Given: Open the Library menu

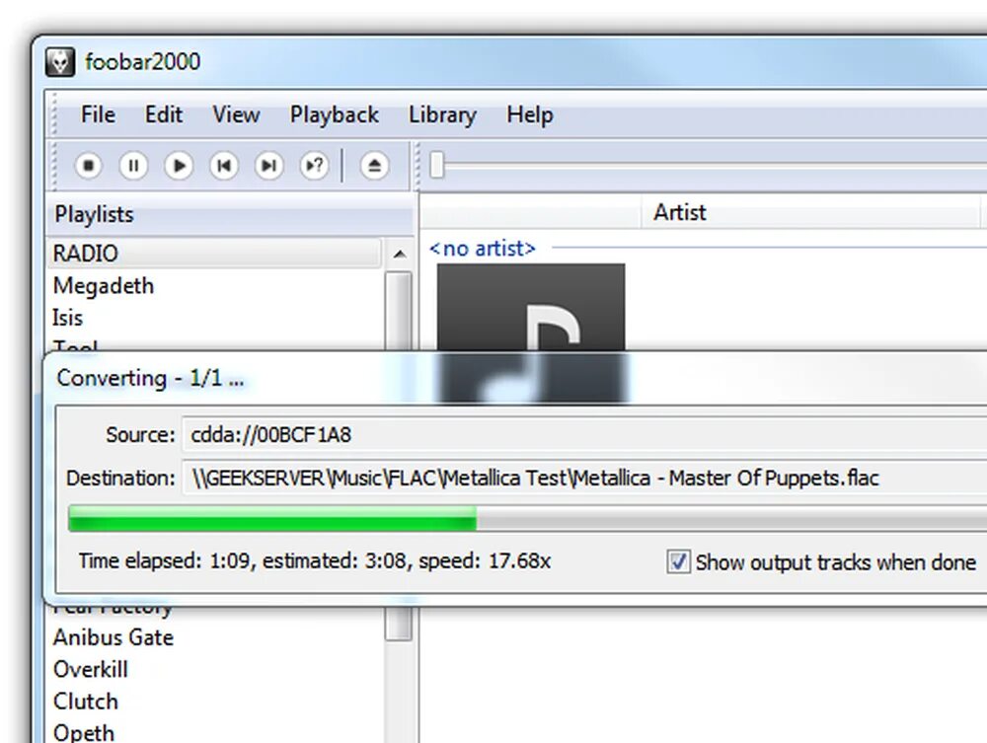Looking at the screenshot, I should pyautogui.click(x=442, y=115).
